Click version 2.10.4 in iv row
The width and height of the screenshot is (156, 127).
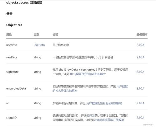(140, 103)
